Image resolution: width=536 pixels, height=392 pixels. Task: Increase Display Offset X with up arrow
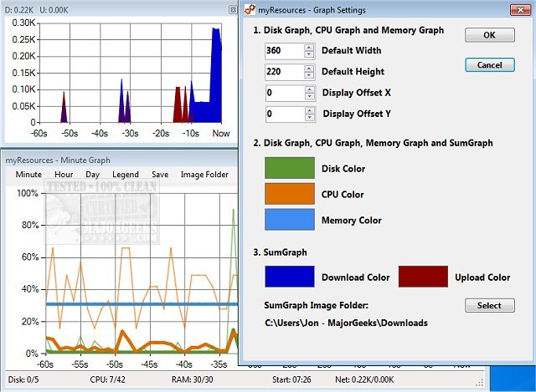(310, 89)
